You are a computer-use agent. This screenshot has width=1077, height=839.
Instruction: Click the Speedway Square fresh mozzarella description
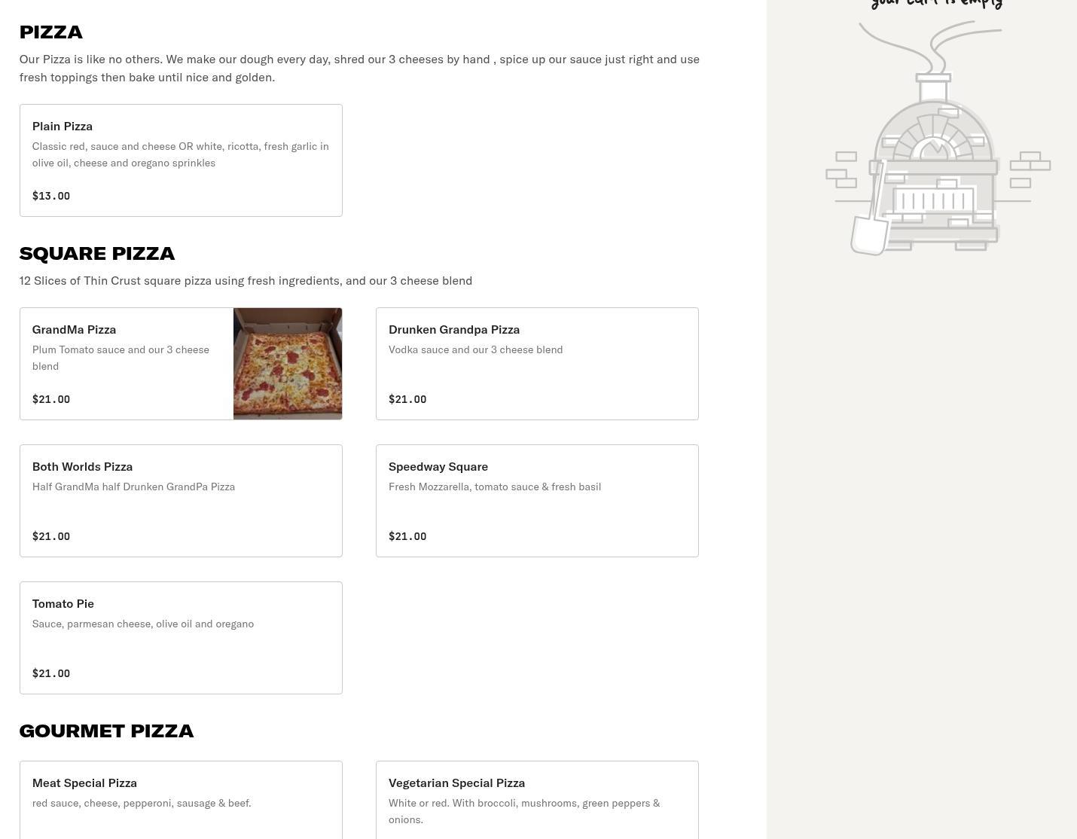point(495,487)
